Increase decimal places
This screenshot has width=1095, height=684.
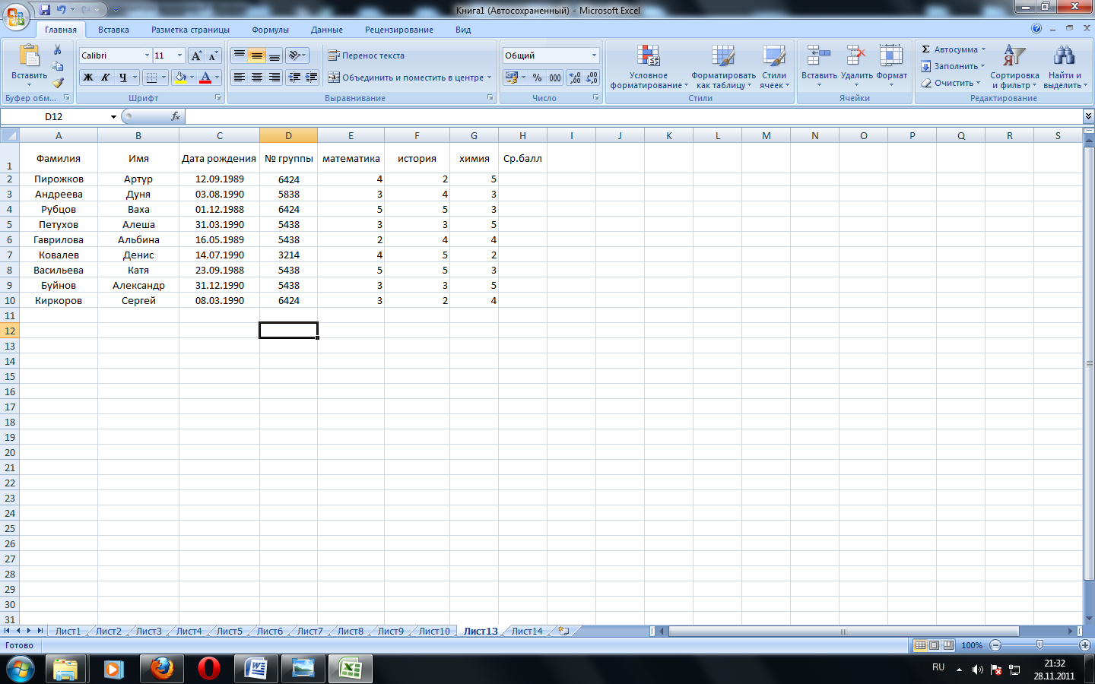pos(575,78)
